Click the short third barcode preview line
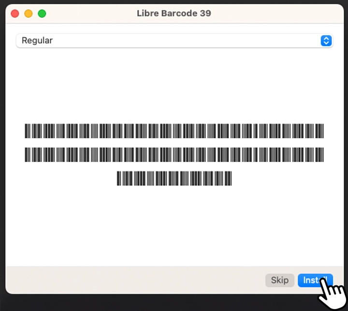The width and height of the screenshot is (348, 311). tap(174, 178)
